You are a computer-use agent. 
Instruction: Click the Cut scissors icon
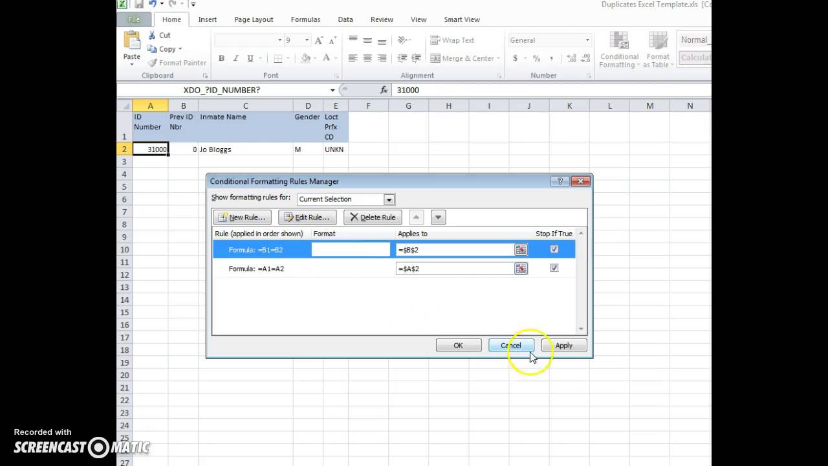point(152,35)
